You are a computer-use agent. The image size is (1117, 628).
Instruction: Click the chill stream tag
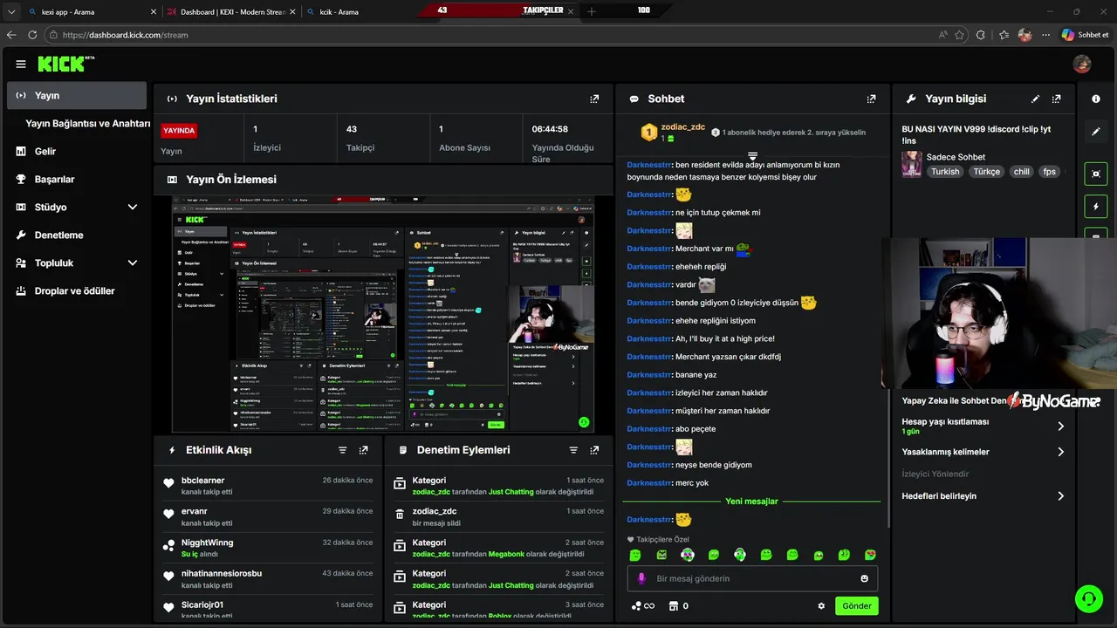tap(1021, 172)
